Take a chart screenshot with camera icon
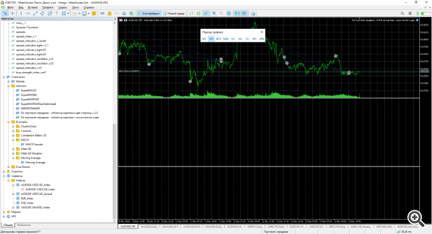 253,13
